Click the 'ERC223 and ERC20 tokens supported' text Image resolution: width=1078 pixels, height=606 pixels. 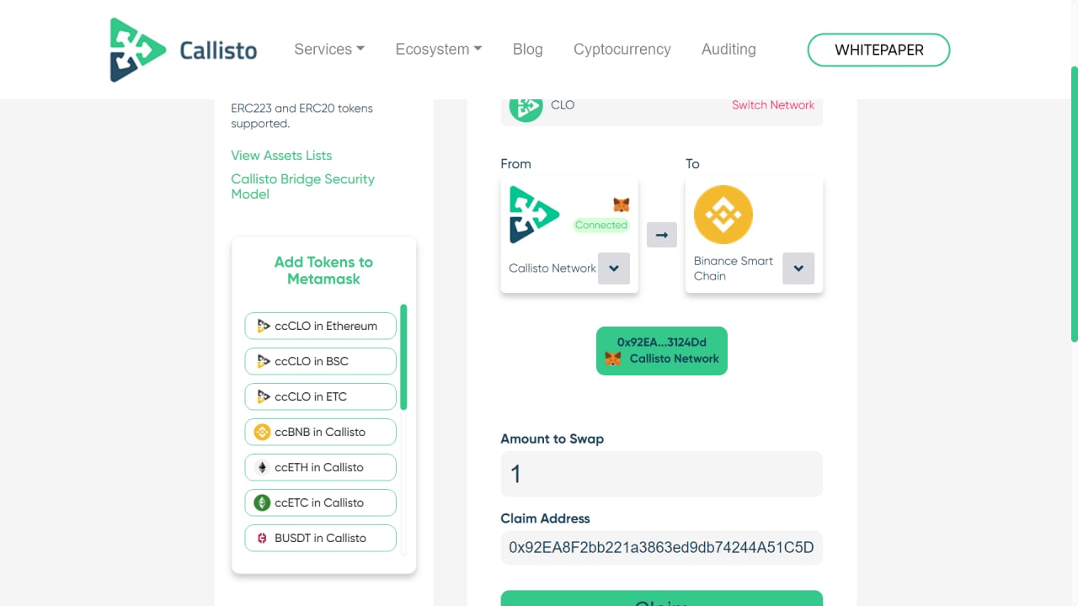click(302, 116)
